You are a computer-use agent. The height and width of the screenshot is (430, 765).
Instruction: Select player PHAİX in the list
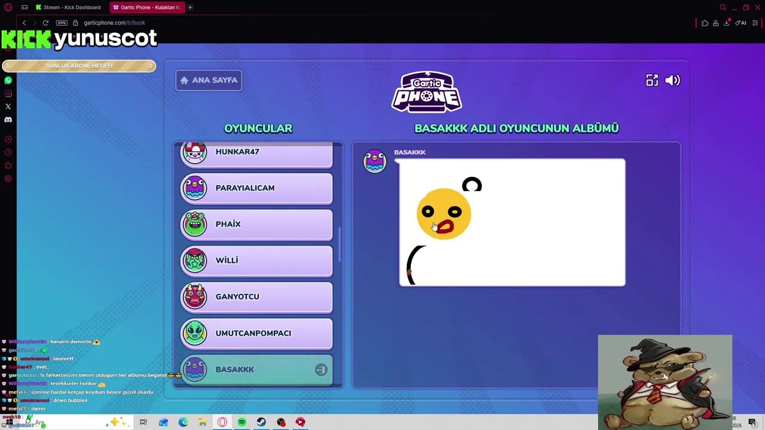click(256, 225)
